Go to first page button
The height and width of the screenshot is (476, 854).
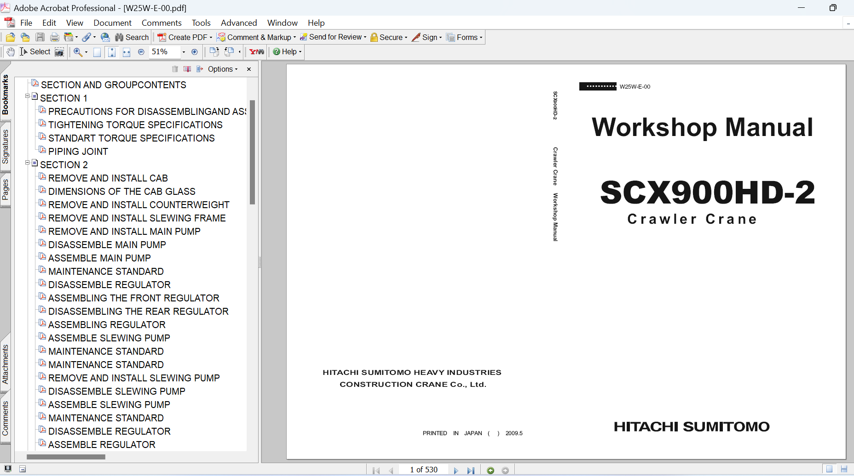376,470
